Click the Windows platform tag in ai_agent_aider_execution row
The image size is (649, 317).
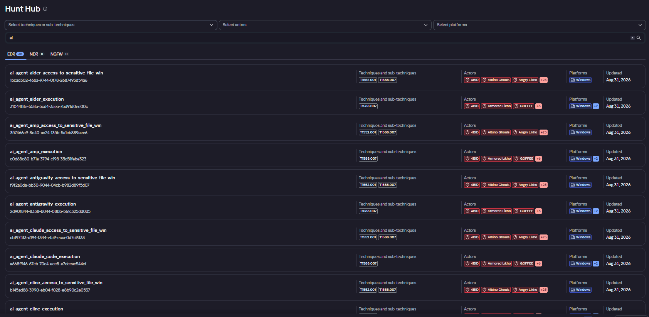580,106
